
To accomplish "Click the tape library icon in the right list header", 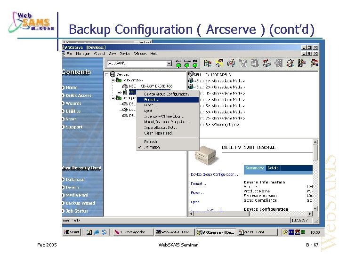I will point(191,74).
